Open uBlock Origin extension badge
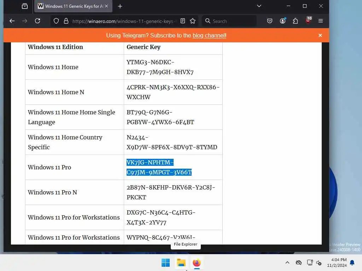The width and height of the screenshot is (362, 271). tap(308, 20)
